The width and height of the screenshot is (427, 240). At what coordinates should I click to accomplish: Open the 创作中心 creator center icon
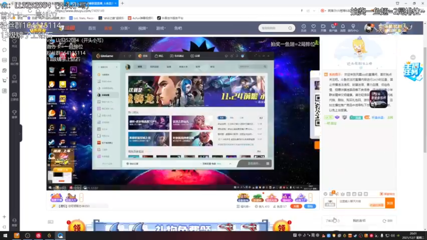[353, 28]
